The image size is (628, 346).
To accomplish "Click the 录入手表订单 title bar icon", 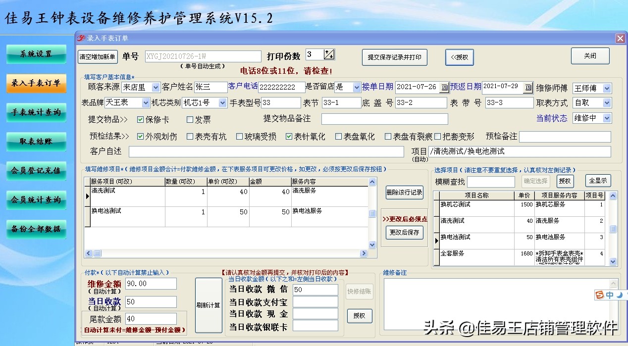I will click(x=80, y=38).
